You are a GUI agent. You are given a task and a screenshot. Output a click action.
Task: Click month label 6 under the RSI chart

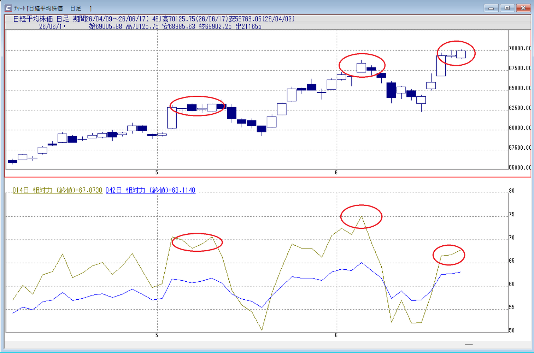[x=336, y=335]
